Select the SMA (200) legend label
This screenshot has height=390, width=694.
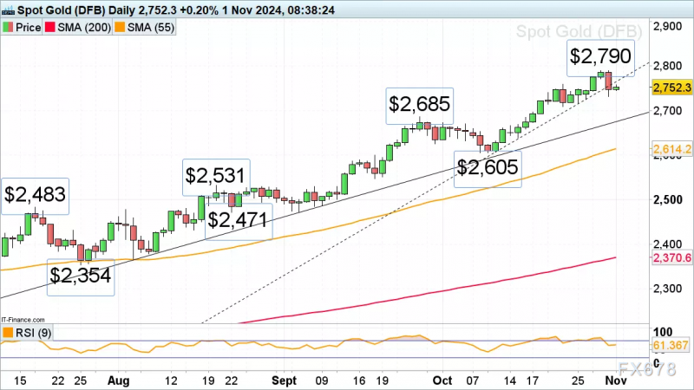(84, 28)
